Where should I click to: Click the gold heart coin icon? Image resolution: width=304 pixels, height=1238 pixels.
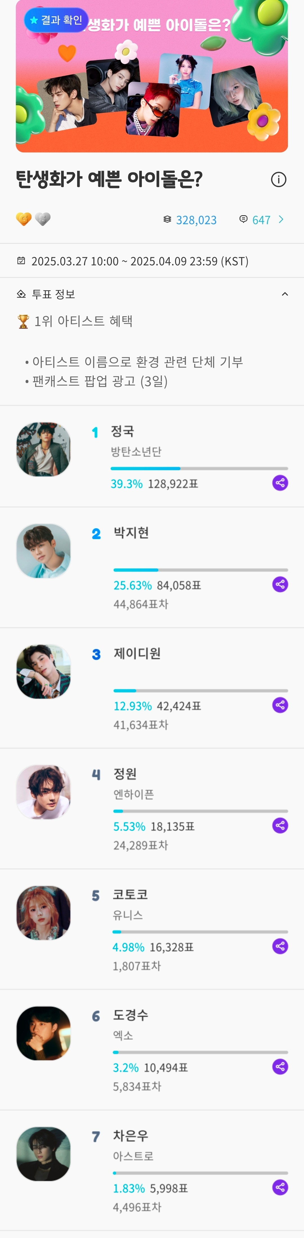coord(23,219)
